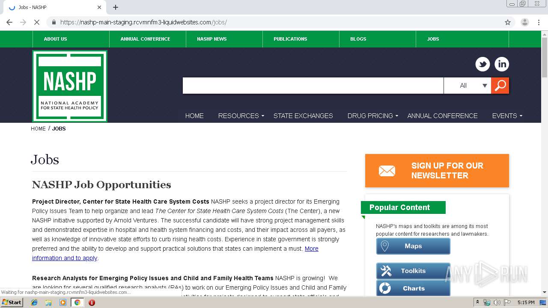548x308 pixels.
Task: Expand the EVENTS menu
Action: click(507, 116)
